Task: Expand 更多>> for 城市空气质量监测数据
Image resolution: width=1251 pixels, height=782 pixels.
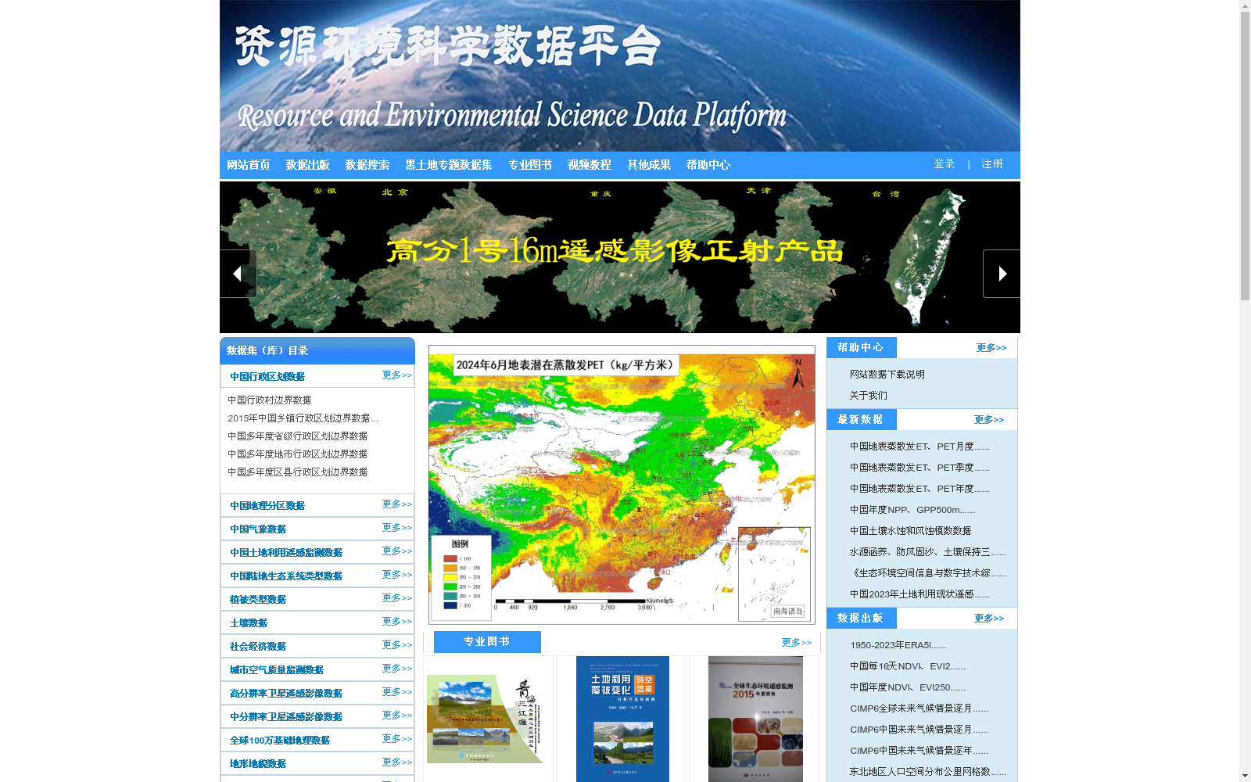Action: (x=397, y=669)
